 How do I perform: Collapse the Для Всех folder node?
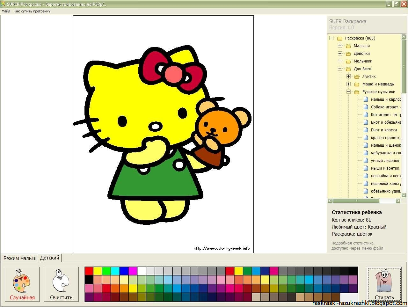pos(340,69)
